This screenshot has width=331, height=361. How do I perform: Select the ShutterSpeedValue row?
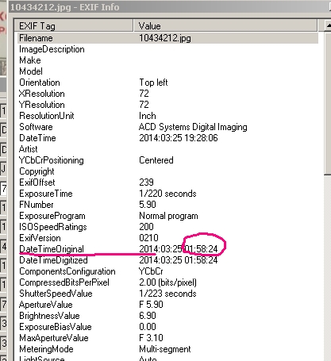[168, 294]
